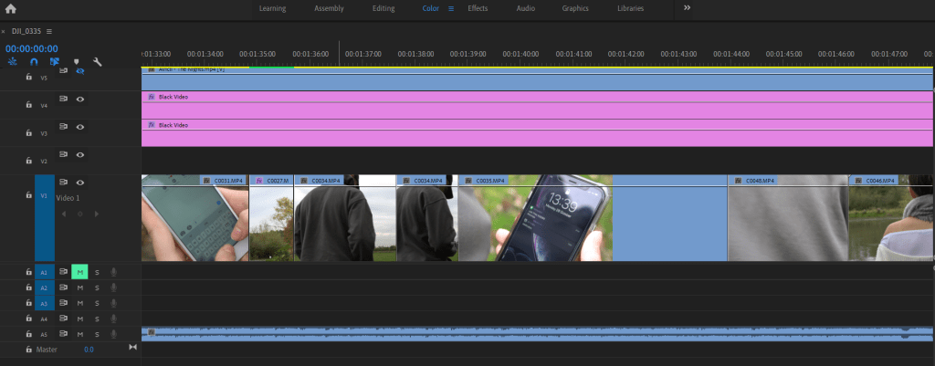The width and height of the screenshot is (935, 366).
Task: Click the Master track output channel icon
Action: [x=133, y=347]
